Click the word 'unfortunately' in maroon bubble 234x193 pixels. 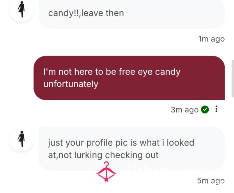[x=71, y=84]
